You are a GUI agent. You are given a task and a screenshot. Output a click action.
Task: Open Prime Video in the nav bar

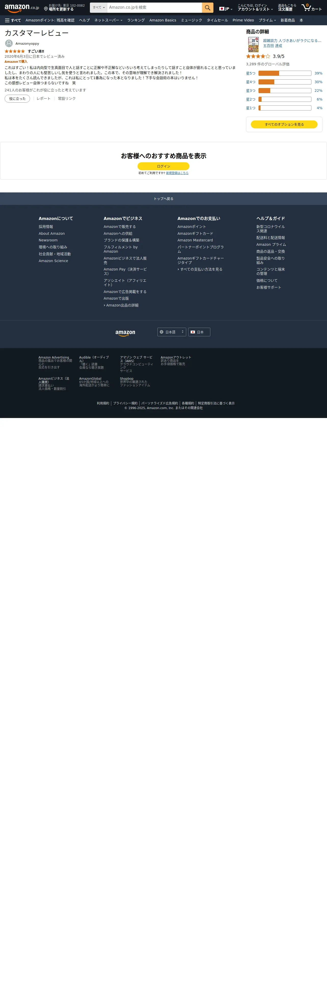[x=243, y=20]
